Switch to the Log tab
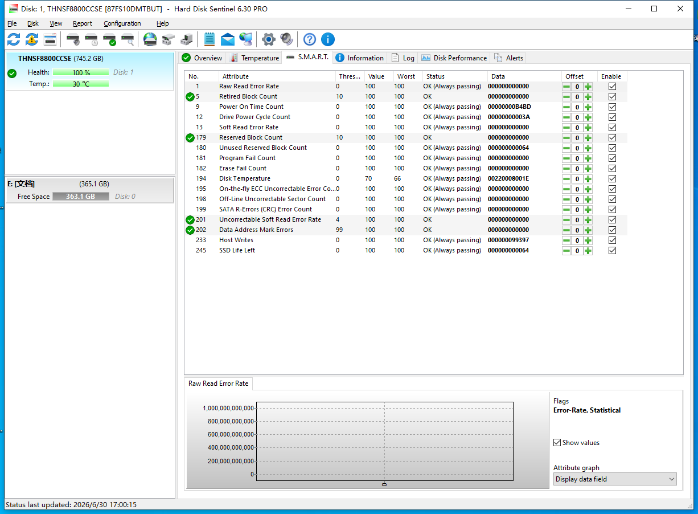 tap(403, 58)
